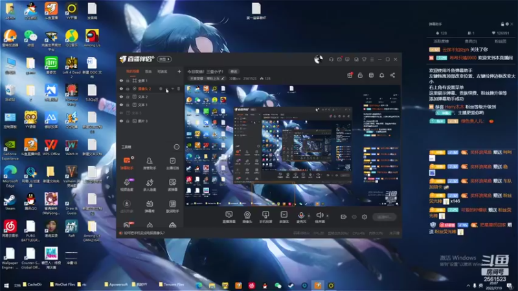Click the share icon above the preview
The width and height of the screenshot is (518, 291).
[x=392, y=75]
